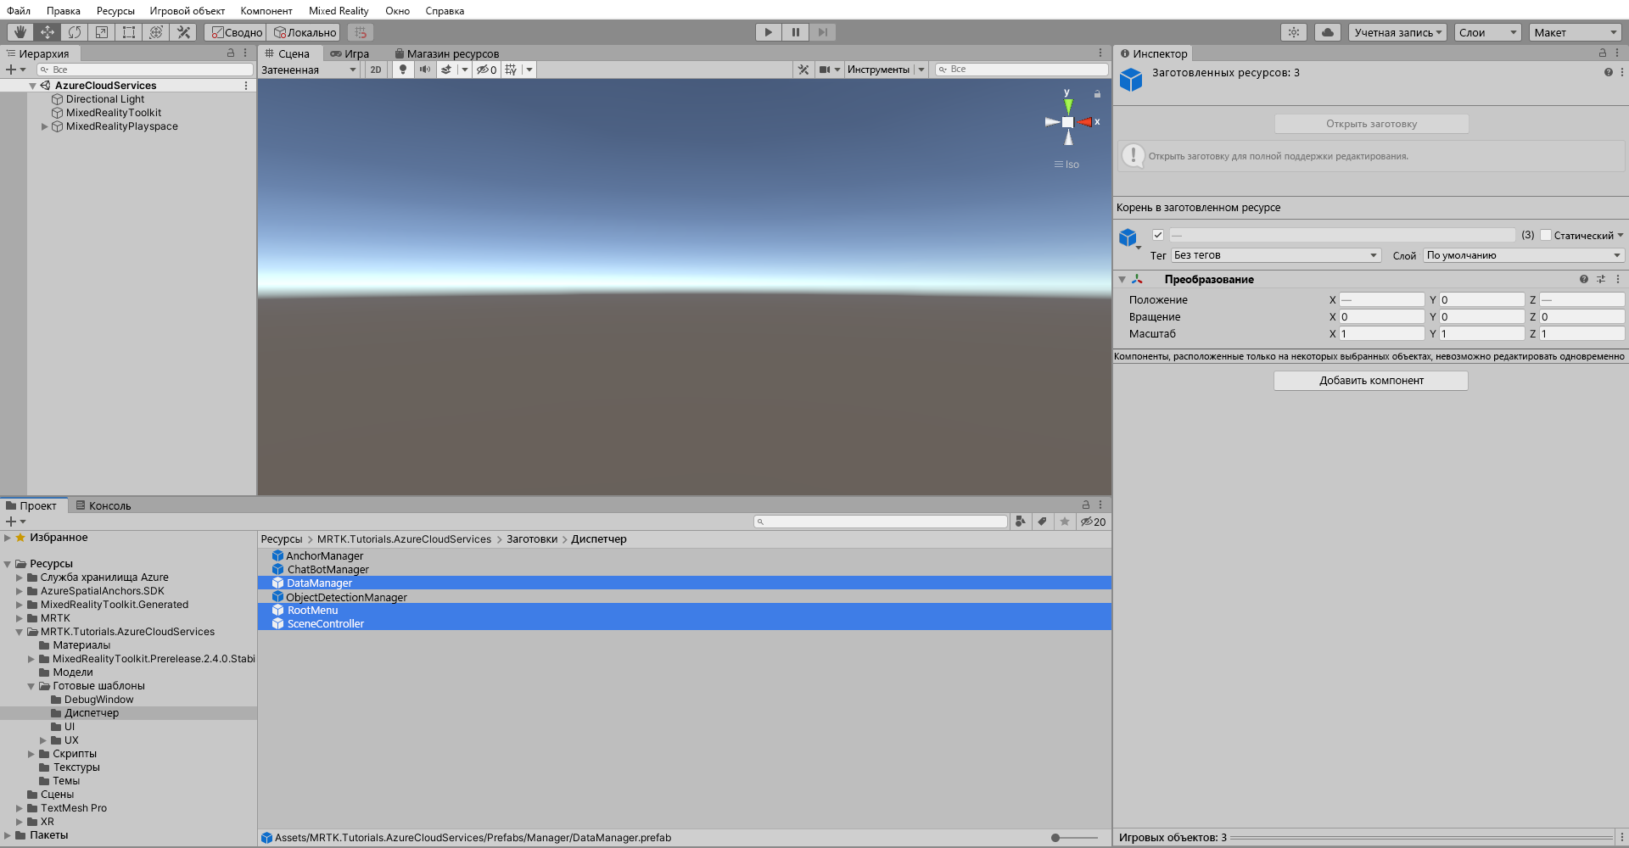
Task: Toggle scene lighting bulb icon
Action: [x=403, y=70]
